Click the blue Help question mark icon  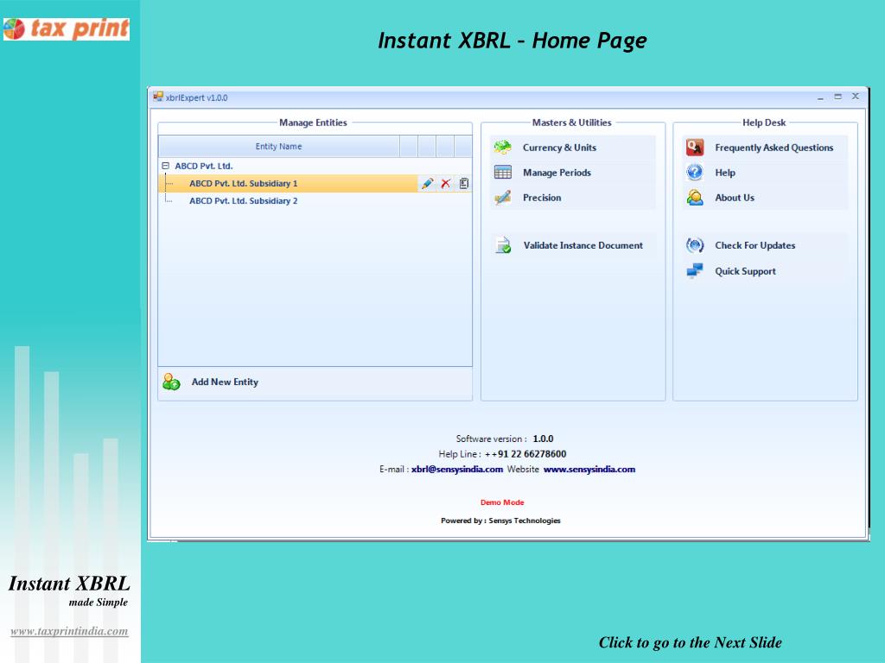(x=695, y=172)
